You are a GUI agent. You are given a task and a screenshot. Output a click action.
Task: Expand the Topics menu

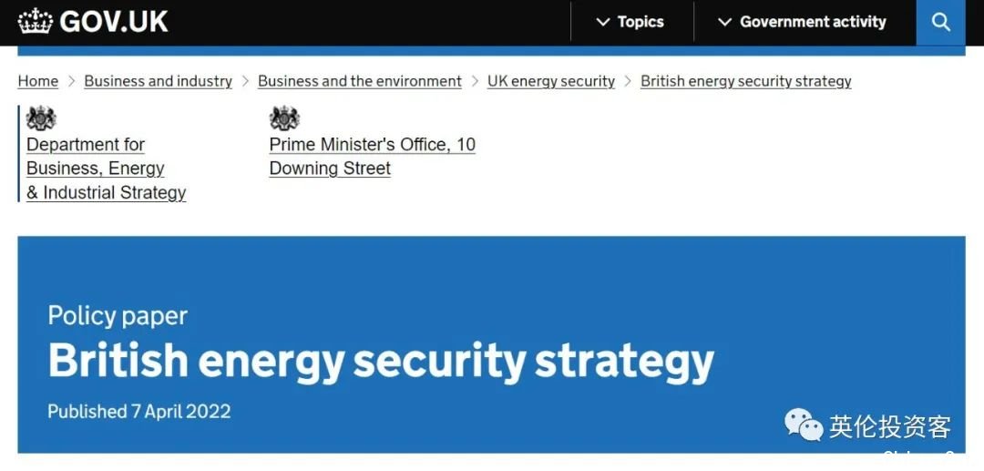[x=630, y=22]
